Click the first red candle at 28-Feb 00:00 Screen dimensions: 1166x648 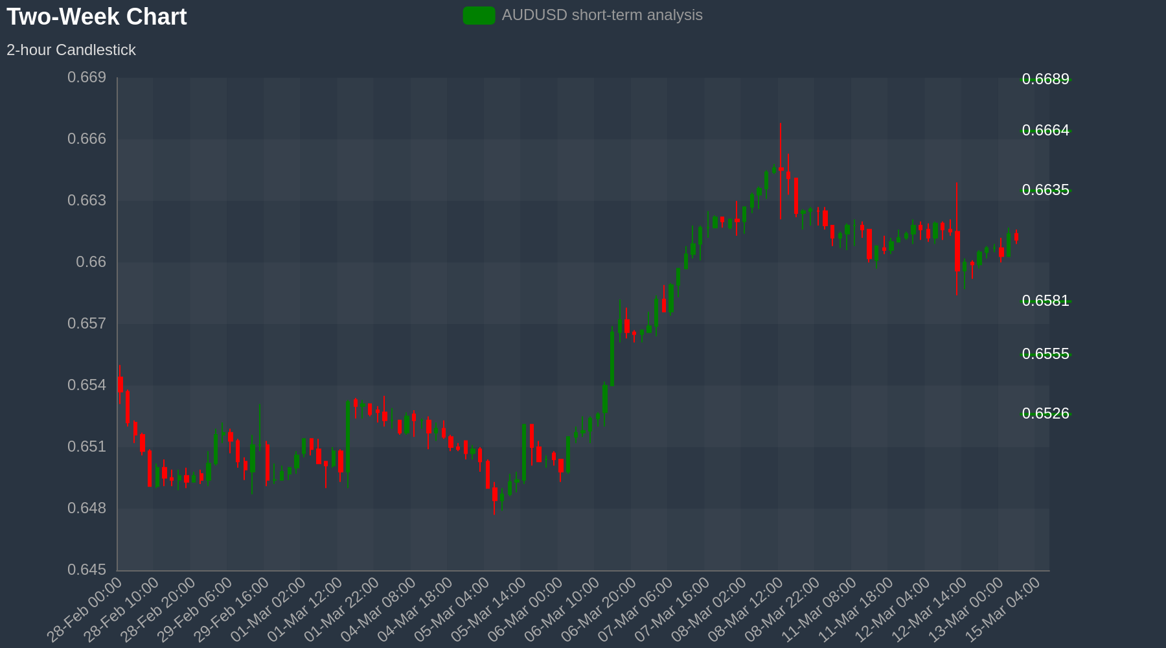[120, 384]
